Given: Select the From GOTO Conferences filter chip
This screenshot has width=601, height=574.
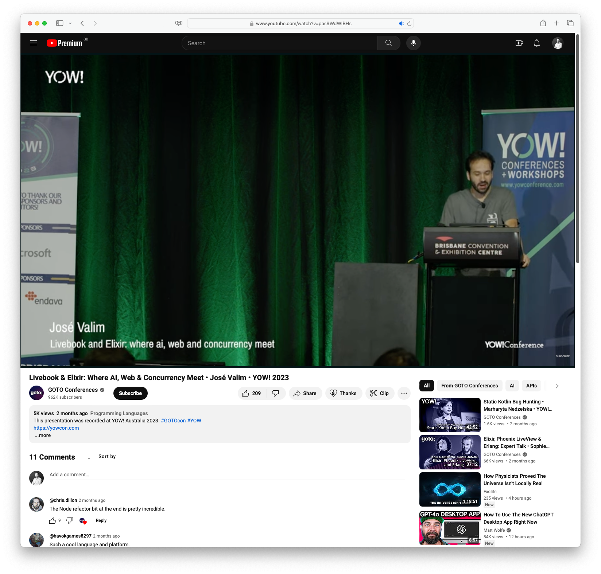Looking at the screenshot, I should [x=469, y=386].
